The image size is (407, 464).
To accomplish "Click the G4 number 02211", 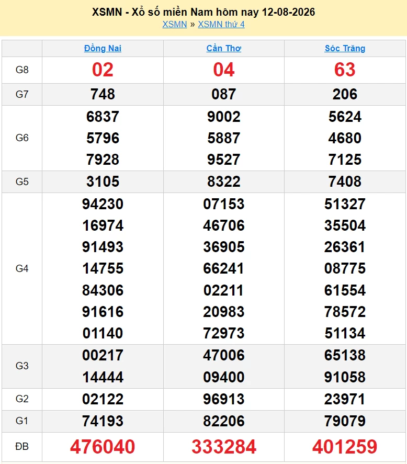I will pyautogui.click(x=224, y=290).
